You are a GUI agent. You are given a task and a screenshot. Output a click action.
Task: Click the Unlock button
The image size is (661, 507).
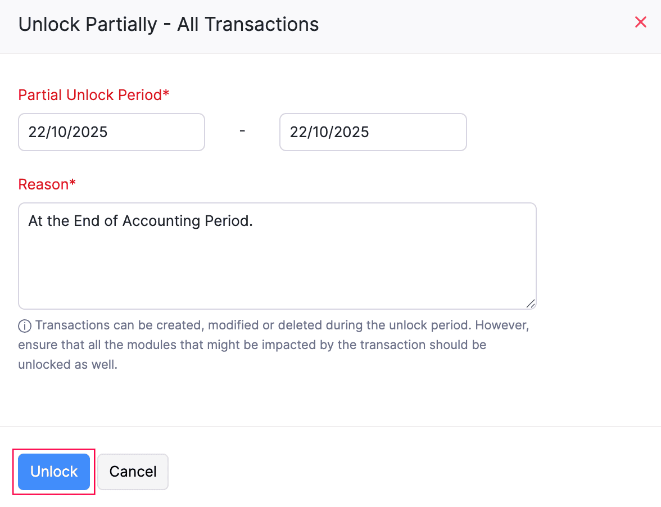tap(53, 472)
